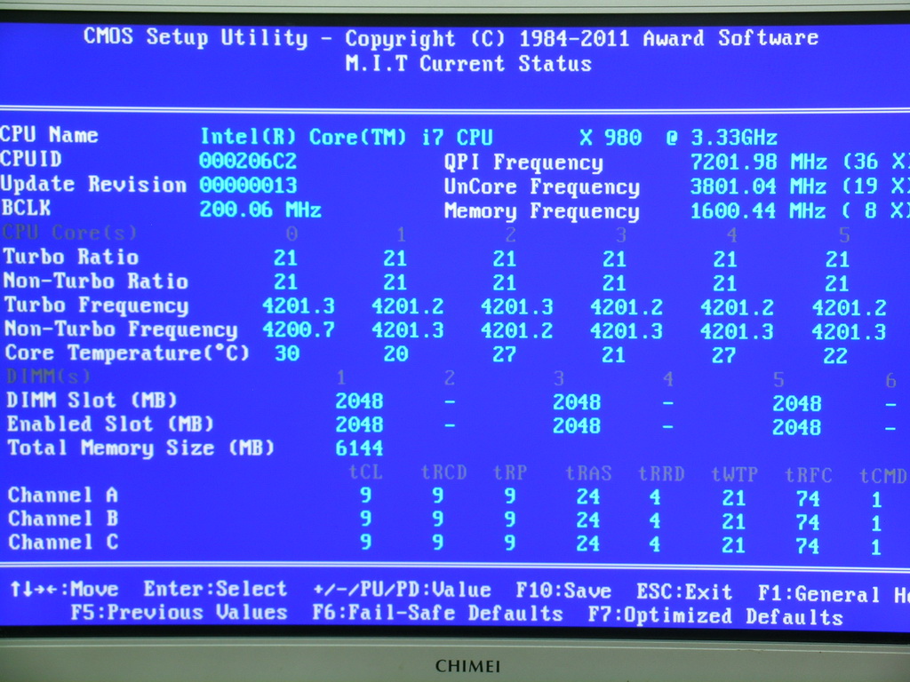Click the "tRAS" timing column header
910x682 pixels.
pyautogui.click(x=588, y=473)
